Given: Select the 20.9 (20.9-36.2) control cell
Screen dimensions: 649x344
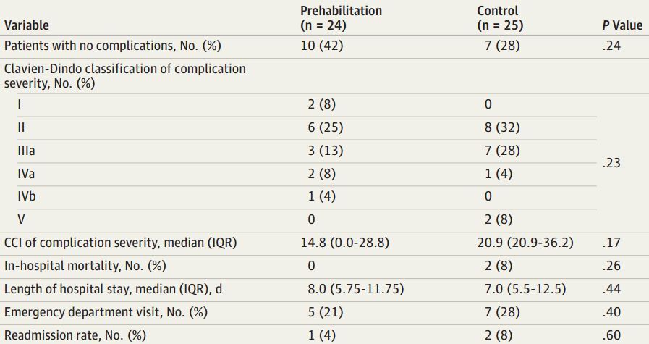Looking at the screenshot, I should [x=525, y=243].
